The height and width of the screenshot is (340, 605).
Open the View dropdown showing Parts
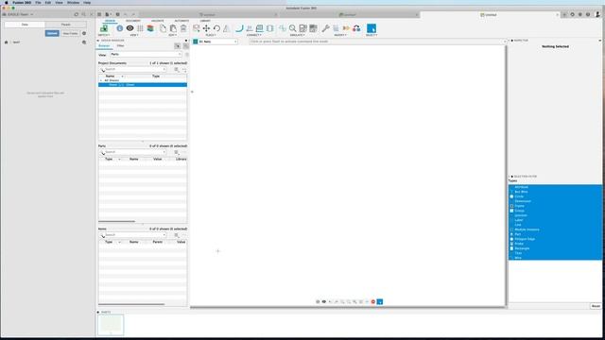click(x=146, y=55)
